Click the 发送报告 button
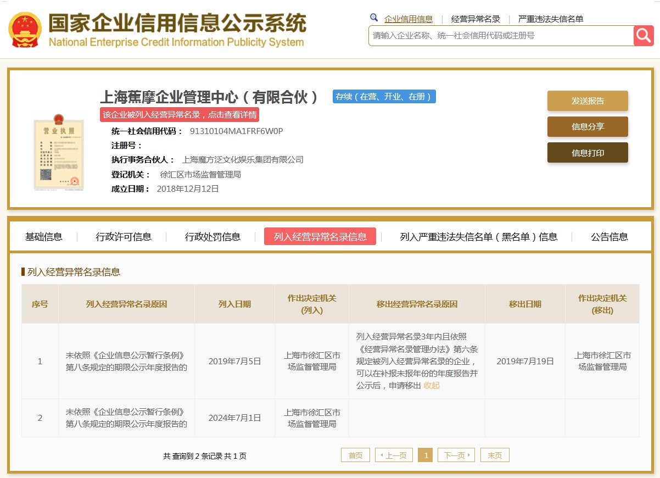The width and height of the screenshot is (660, 478). pyautogui.click(x=588, y=101)
